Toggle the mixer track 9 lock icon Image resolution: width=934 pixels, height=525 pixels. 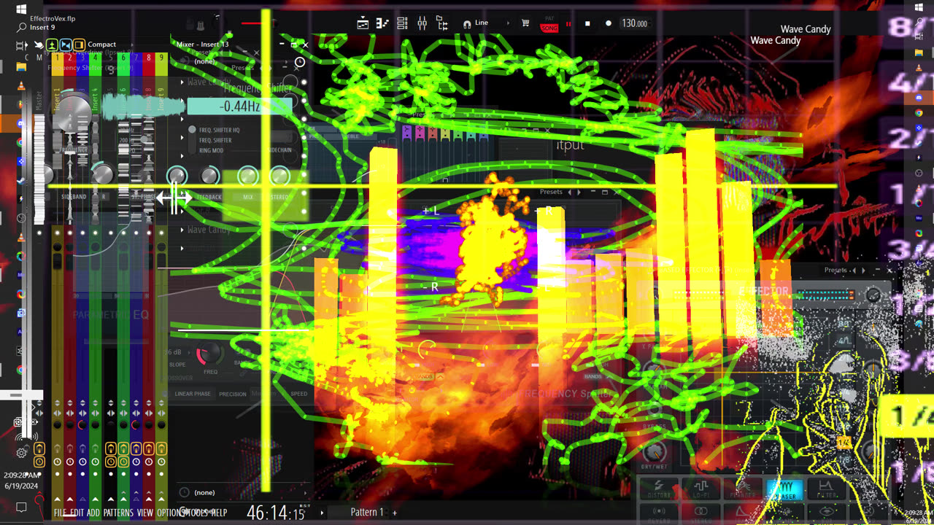(x=161, y=448)
